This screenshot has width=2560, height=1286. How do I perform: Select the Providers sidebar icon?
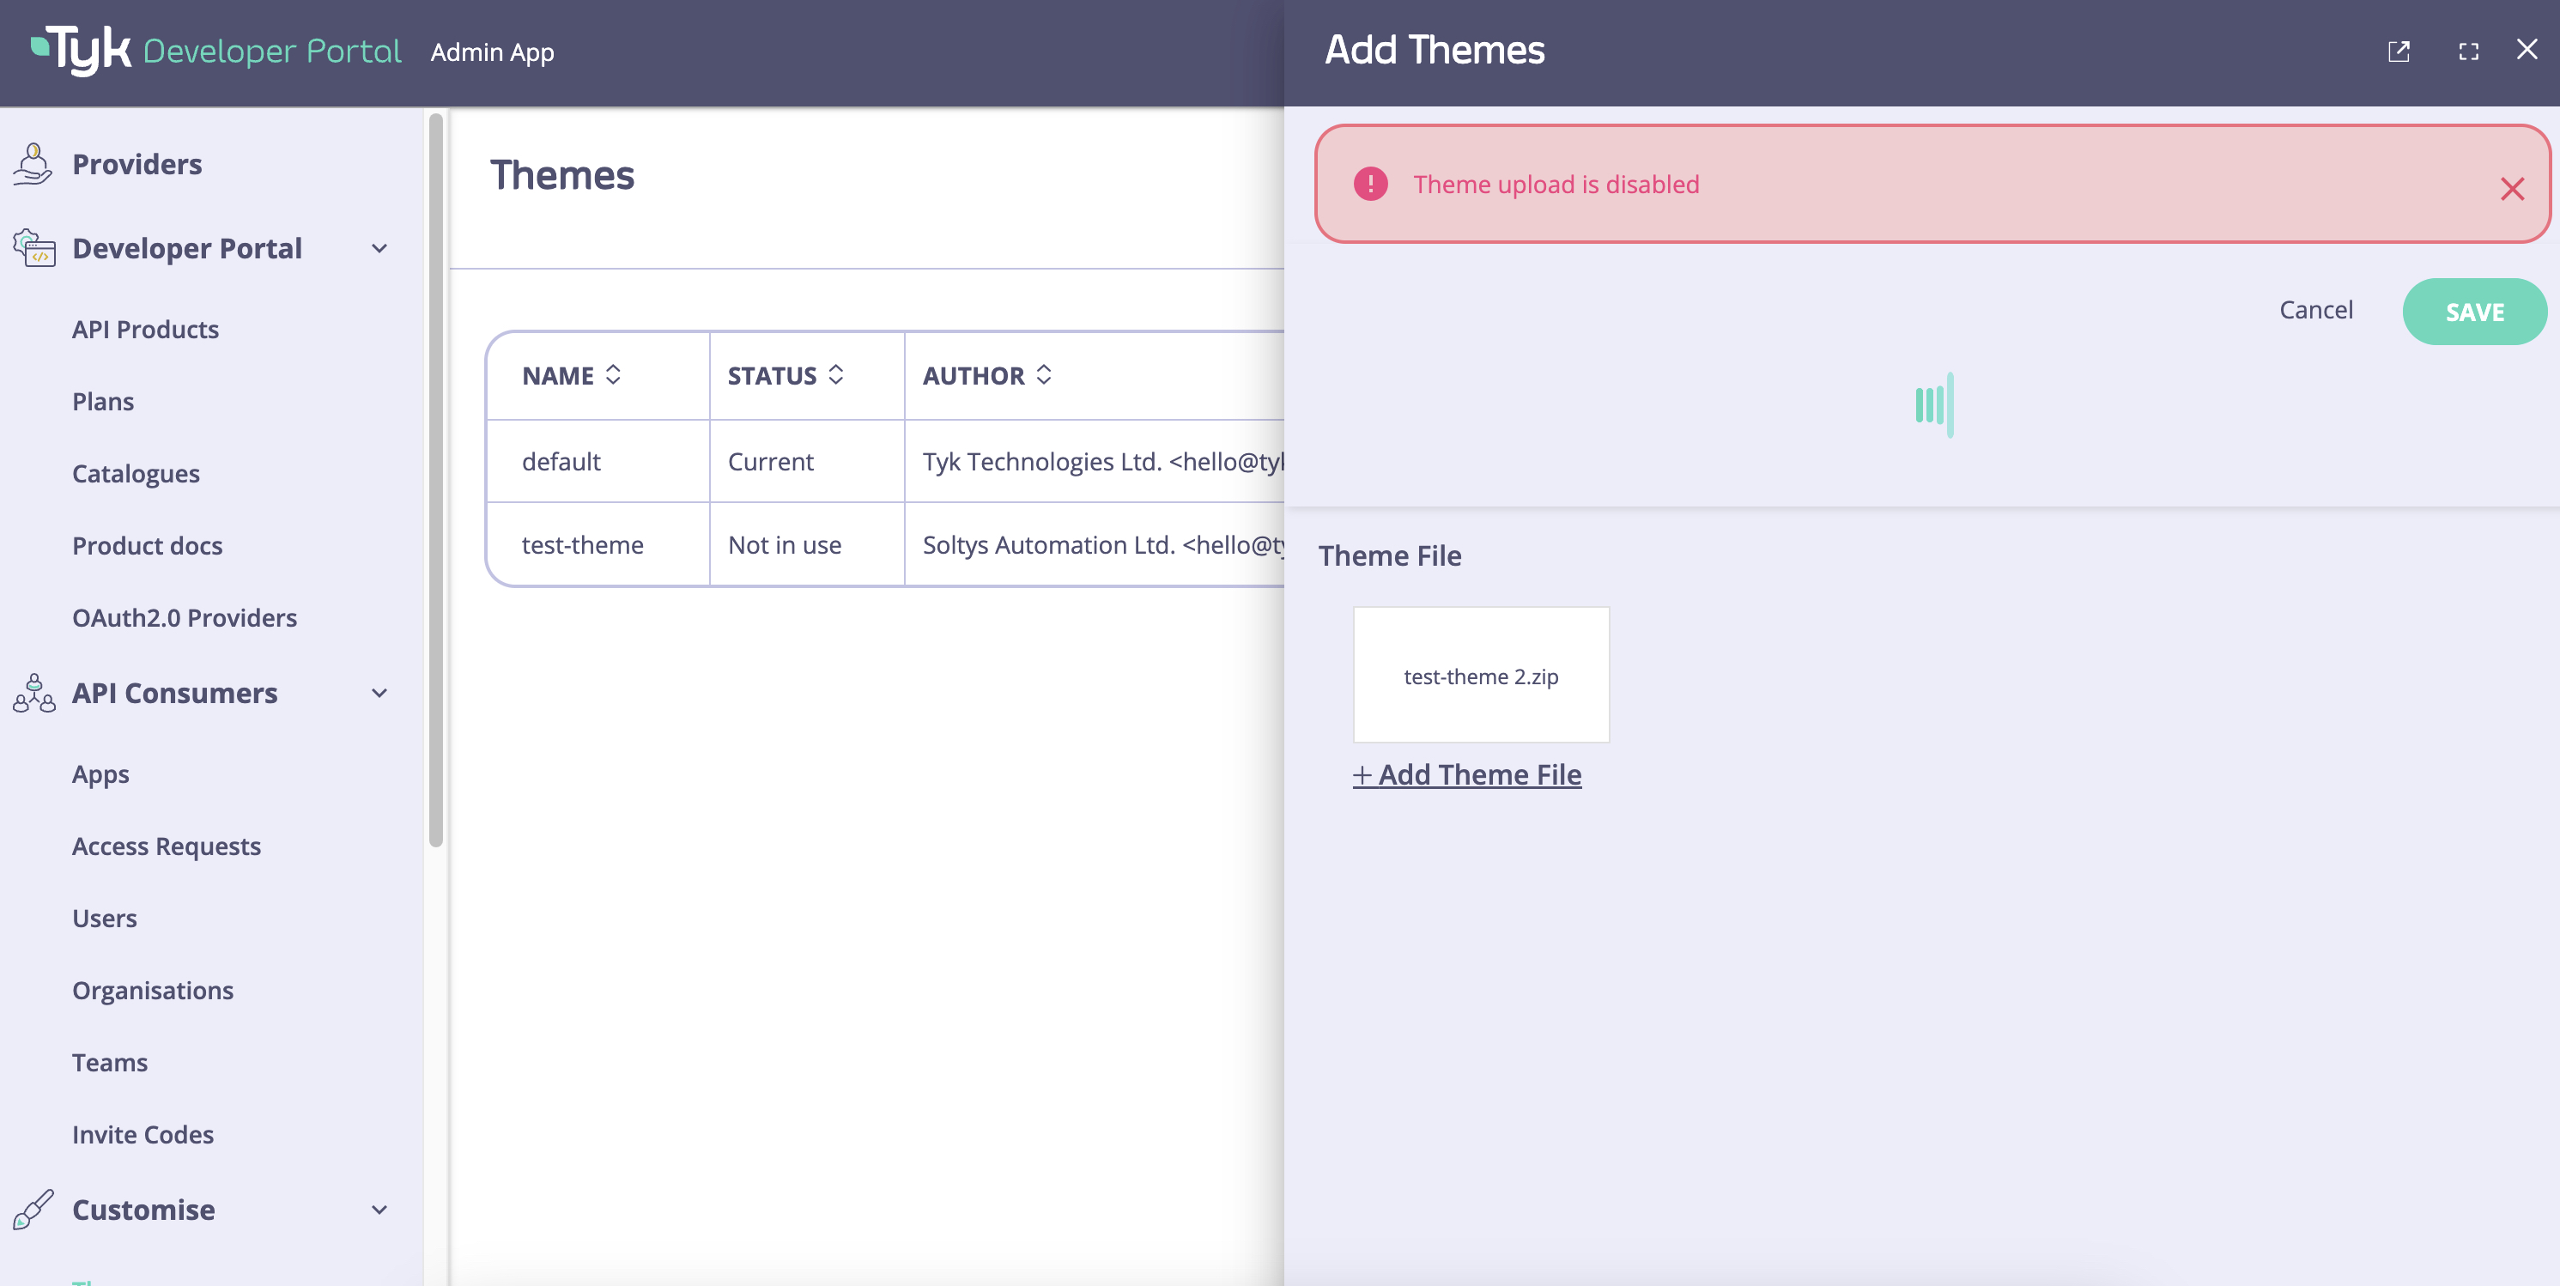[x=33, y=163]
